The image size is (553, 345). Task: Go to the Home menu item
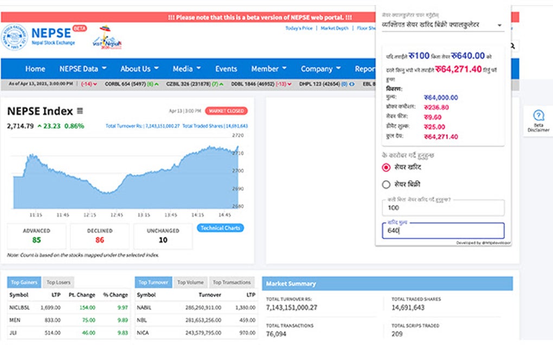pos(35,69)
